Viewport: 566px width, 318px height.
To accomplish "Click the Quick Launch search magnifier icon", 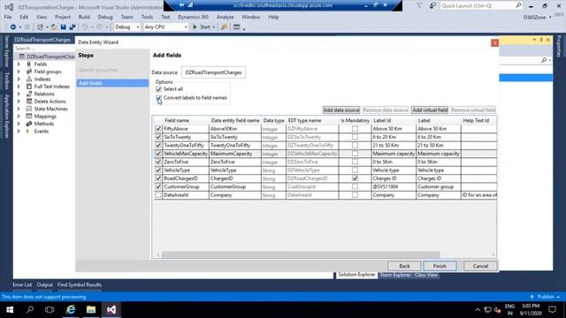I will point(518,5).
